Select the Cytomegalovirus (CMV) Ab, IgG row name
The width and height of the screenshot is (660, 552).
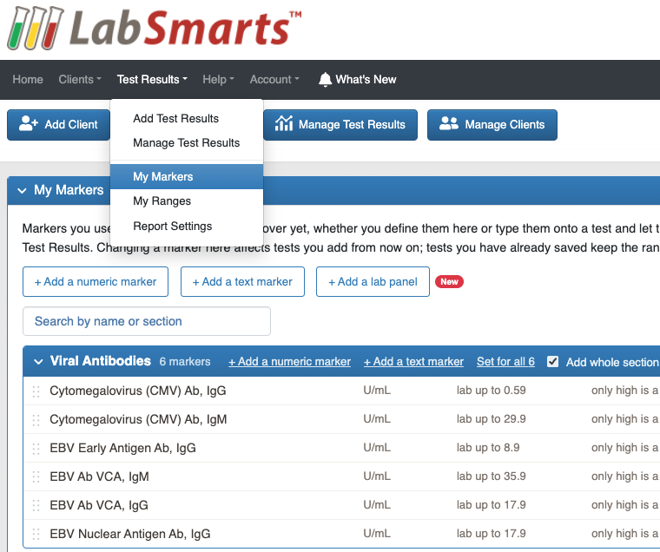point(137,391)
